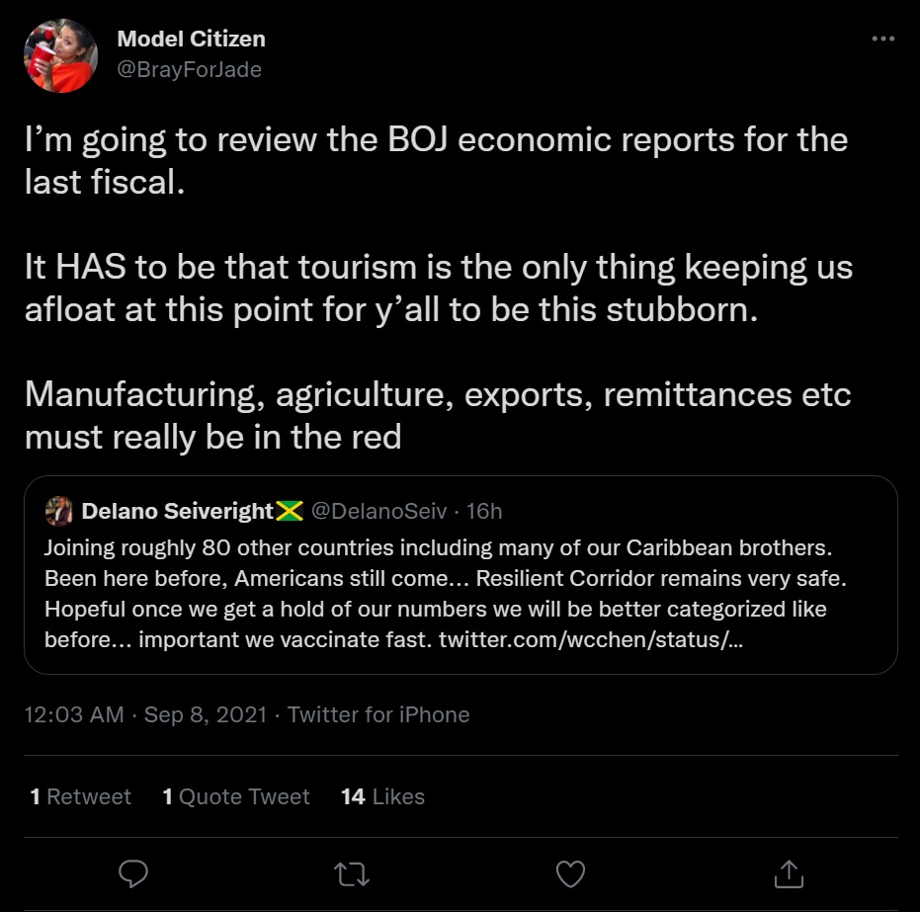Click the 12:03 AM Sep 8, 2021 timestamp
The image size is (920, 912).
click(x=145, y=714)
